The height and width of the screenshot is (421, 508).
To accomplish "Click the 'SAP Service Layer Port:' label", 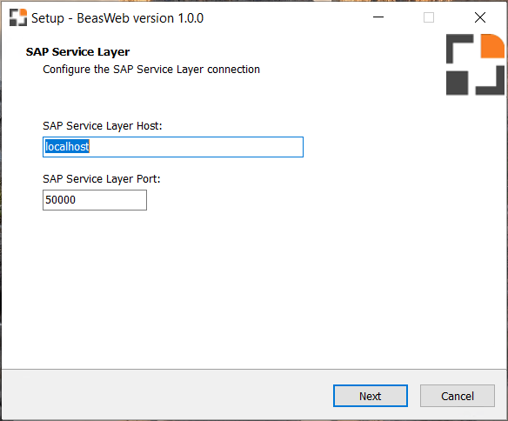I will pos(102,179).
